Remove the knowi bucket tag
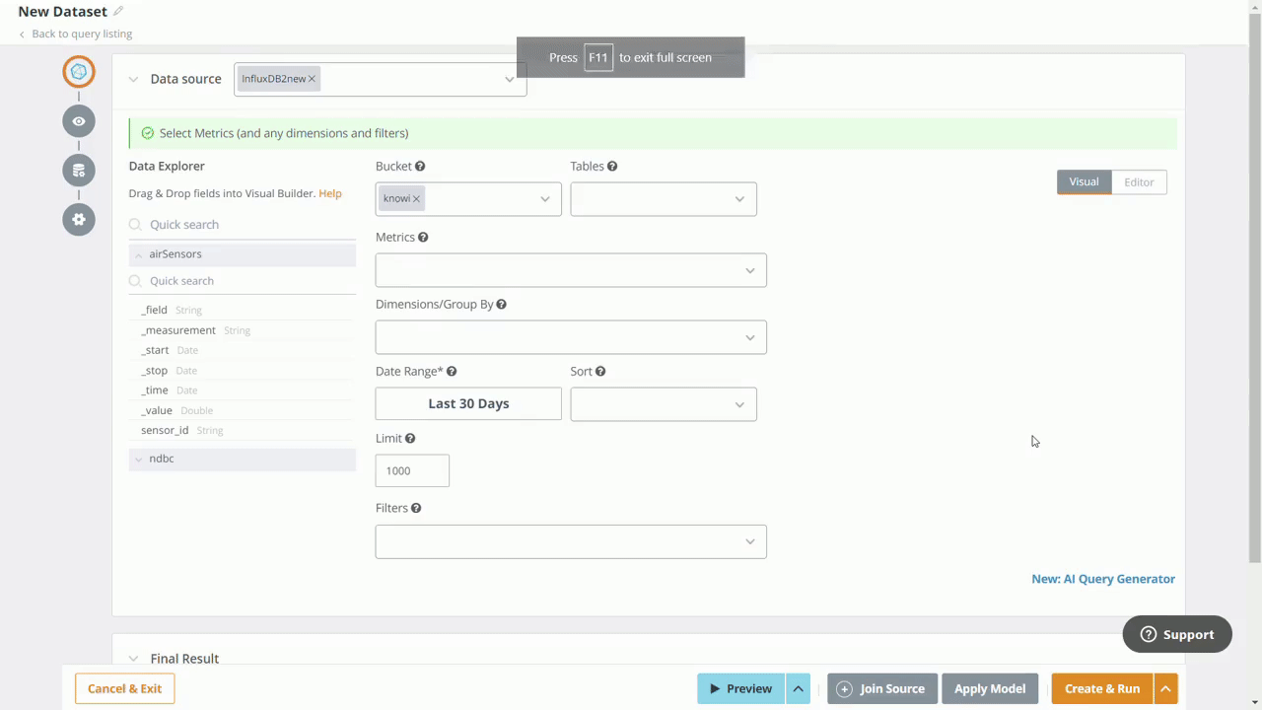This screenshot has height=710, width=1262. (415, 197)
